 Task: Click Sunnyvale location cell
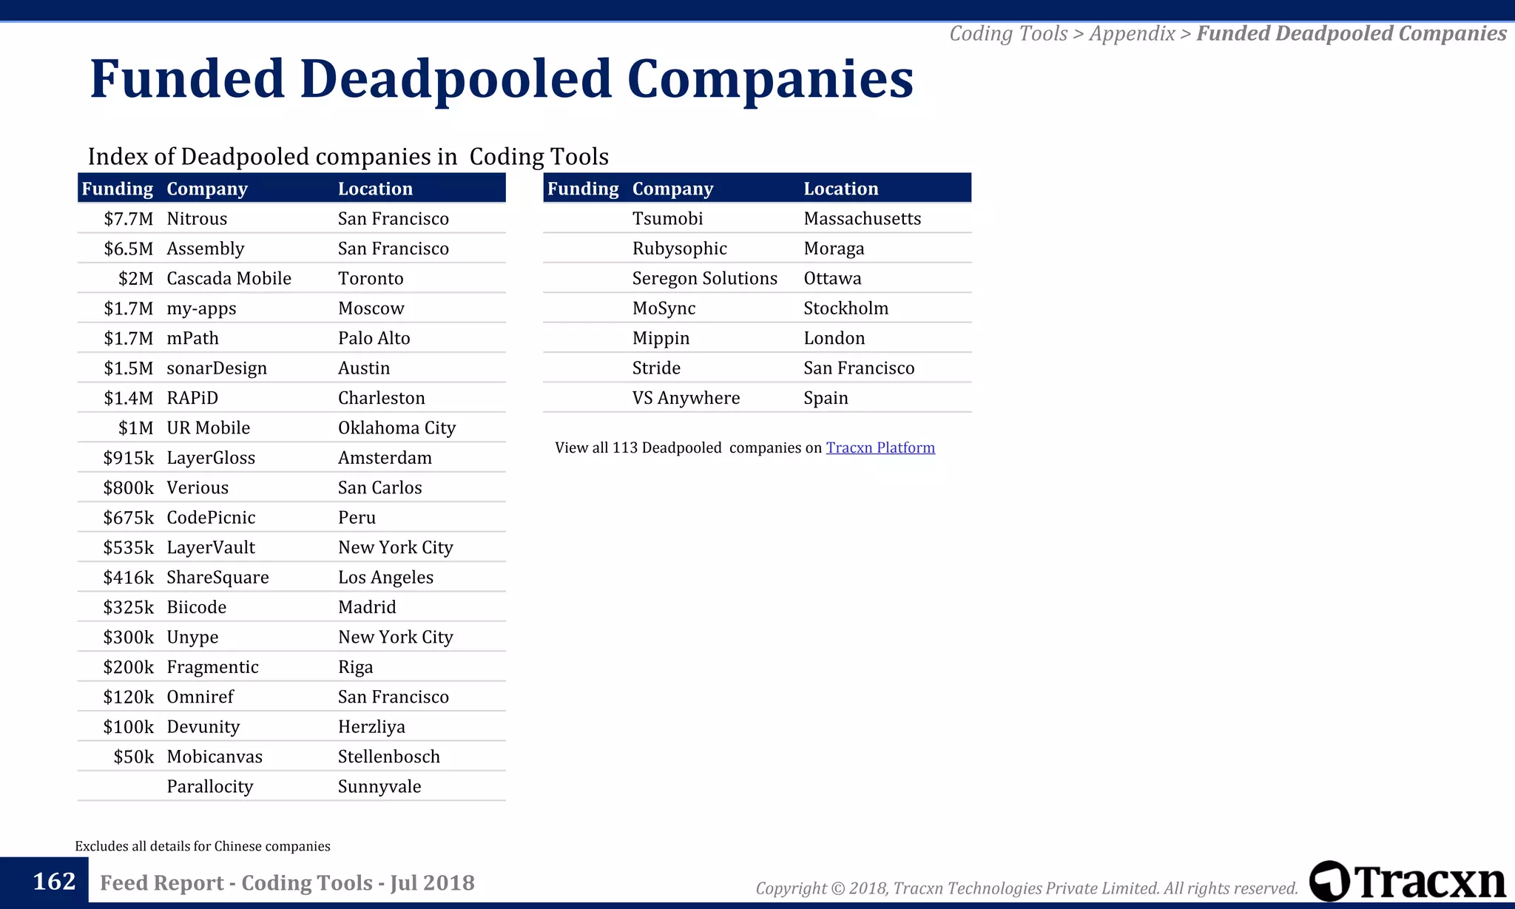click(380, 787)
